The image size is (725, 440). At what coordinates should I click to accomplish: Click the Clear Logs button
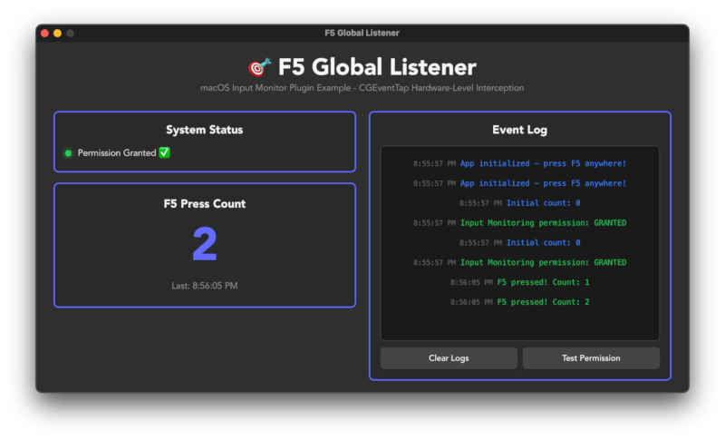pyautogui.click(x=449, y=358)
